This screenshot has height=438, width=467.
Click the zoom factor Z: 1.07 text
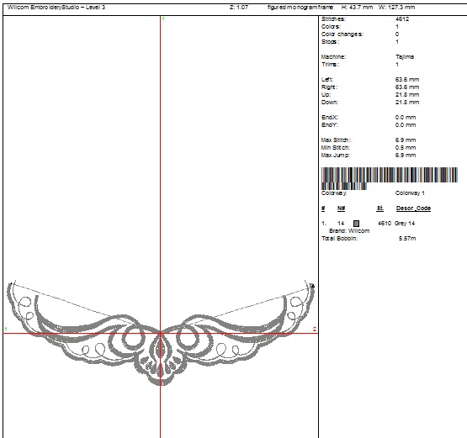coord(239,7)
